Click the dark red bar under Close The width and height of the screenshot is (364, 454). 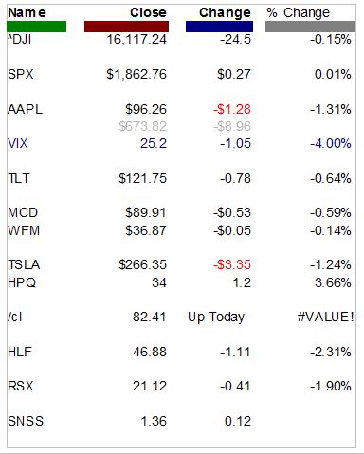coord(126,27)
